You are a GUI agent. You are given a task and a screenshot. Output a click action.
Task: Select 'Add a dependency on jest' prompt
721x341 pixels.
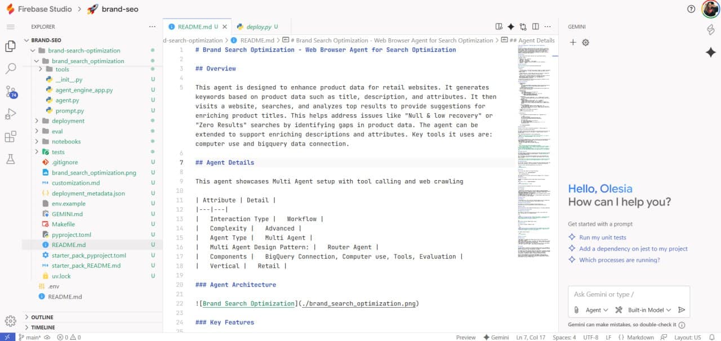tap(633, 249)
